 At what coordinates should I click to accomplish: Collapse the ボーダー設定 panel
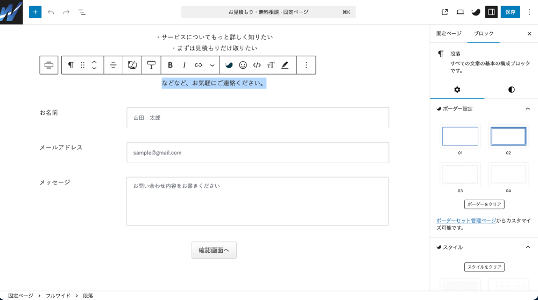527,109
